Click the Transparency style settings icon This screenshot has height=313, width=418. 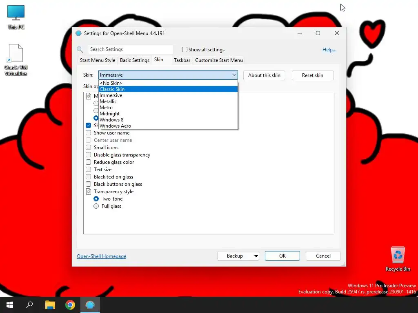click(89, 192)
